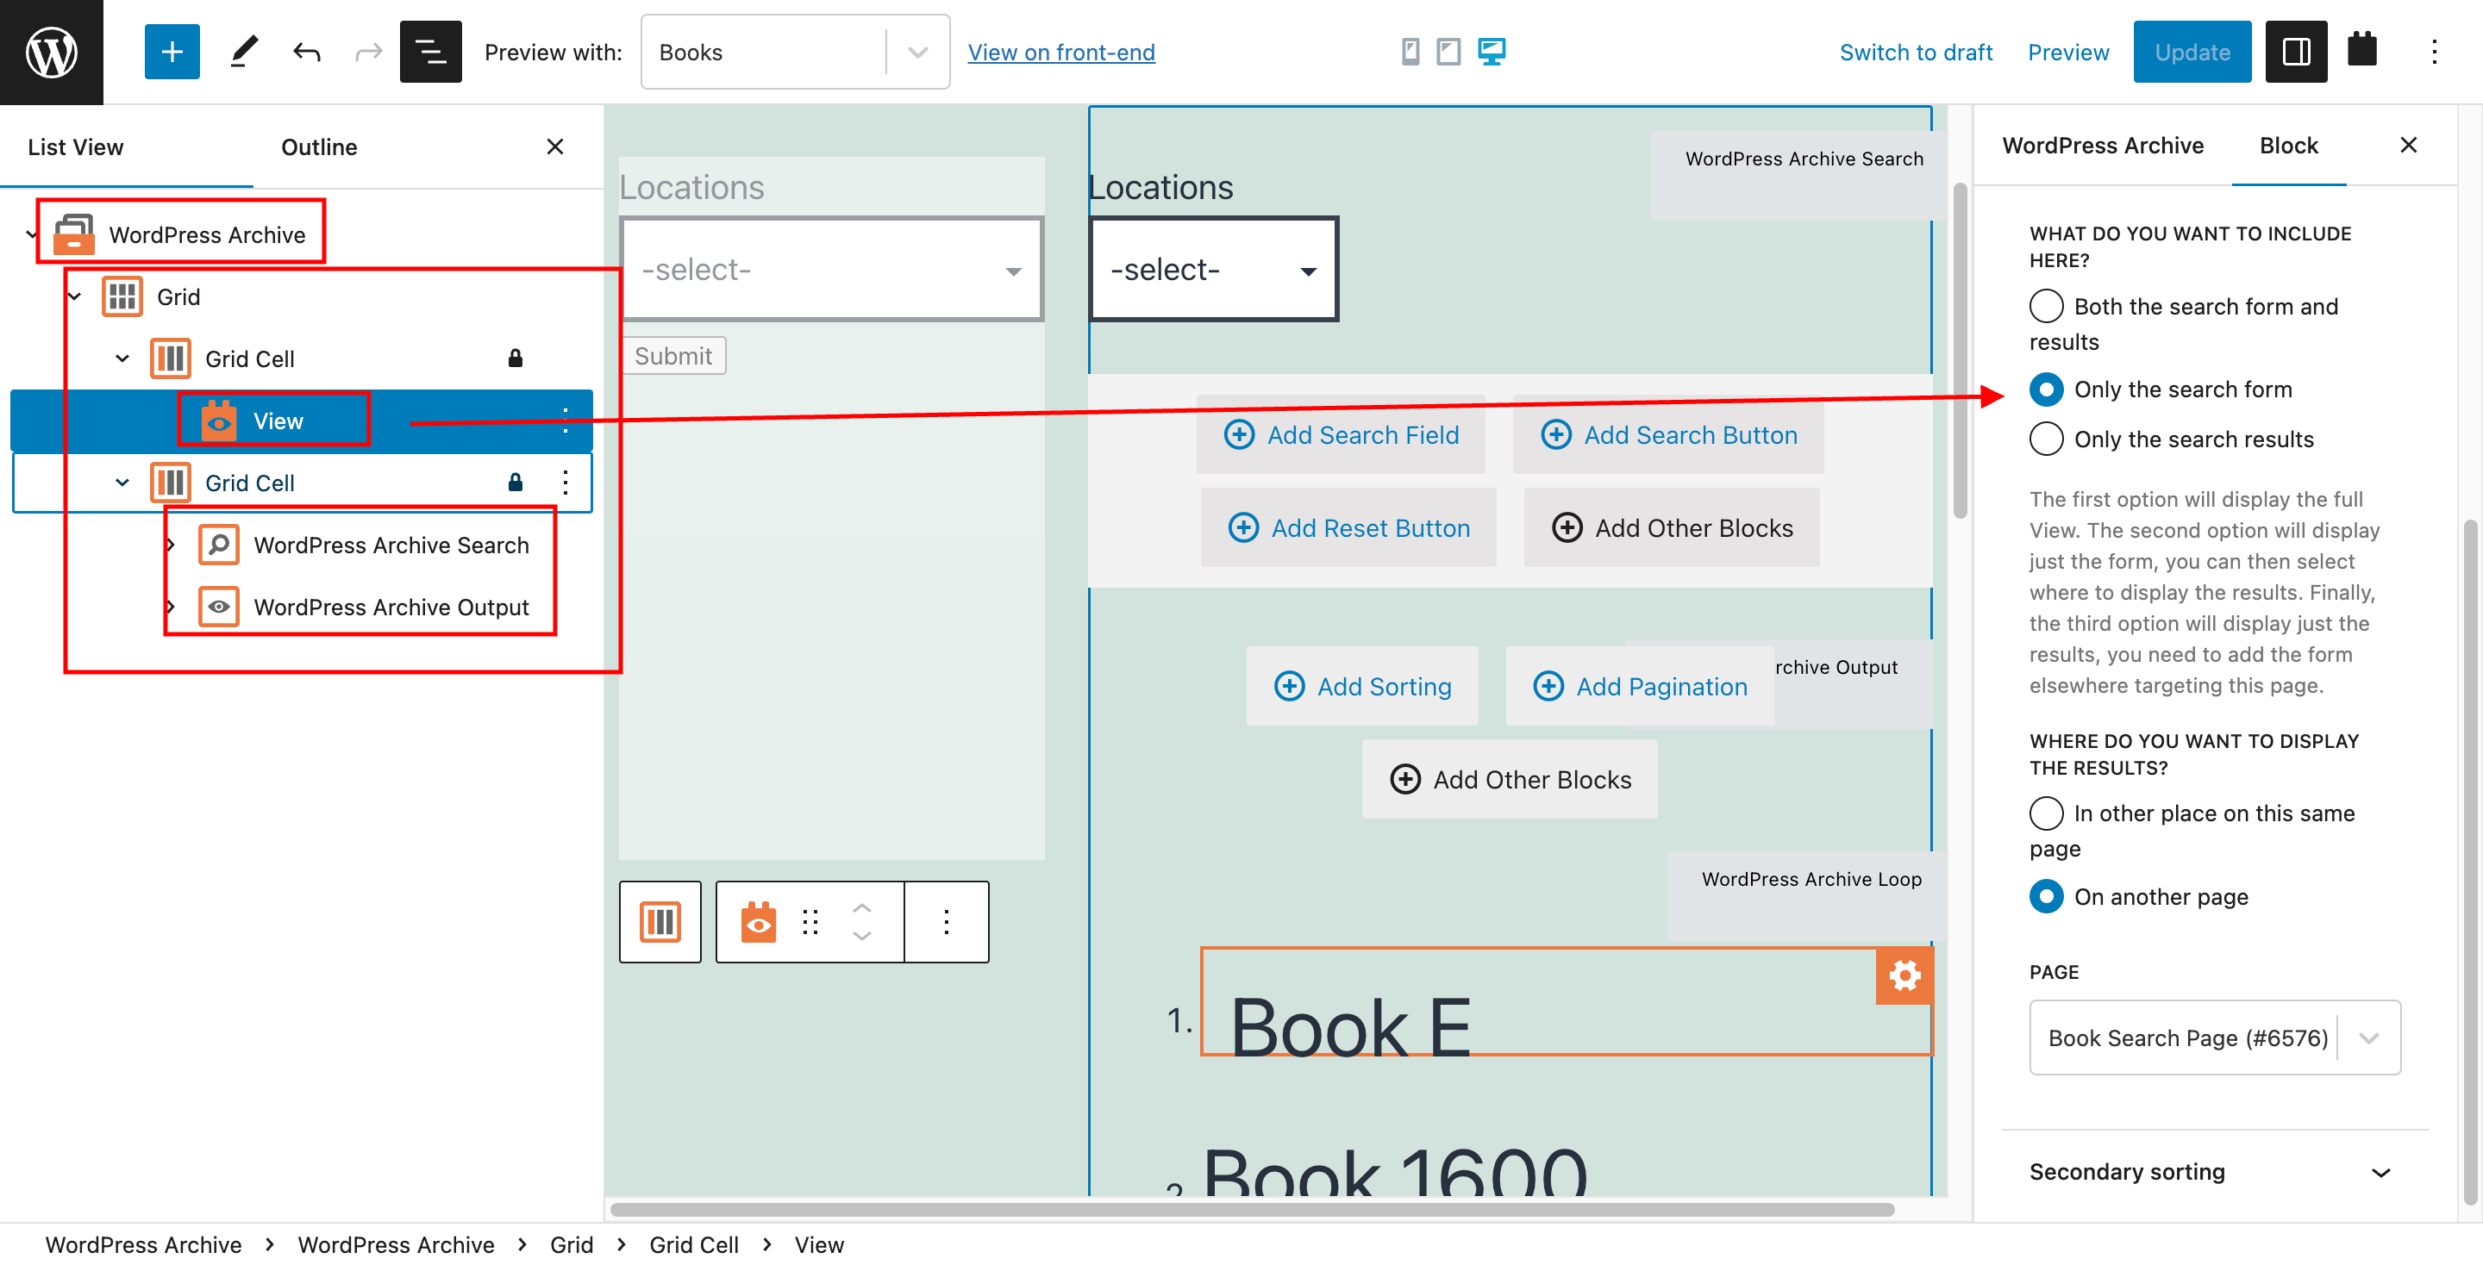Switch to the Block sidebar tab
This screenshot has height=1265, width=2483.
(x=2289, y=146)
